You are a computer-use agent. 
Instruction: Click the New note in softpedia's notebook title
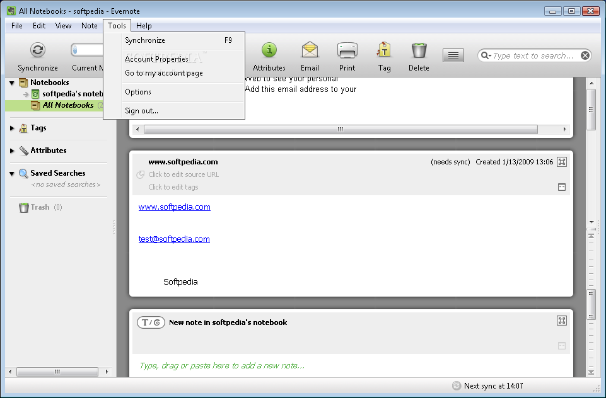228,322
